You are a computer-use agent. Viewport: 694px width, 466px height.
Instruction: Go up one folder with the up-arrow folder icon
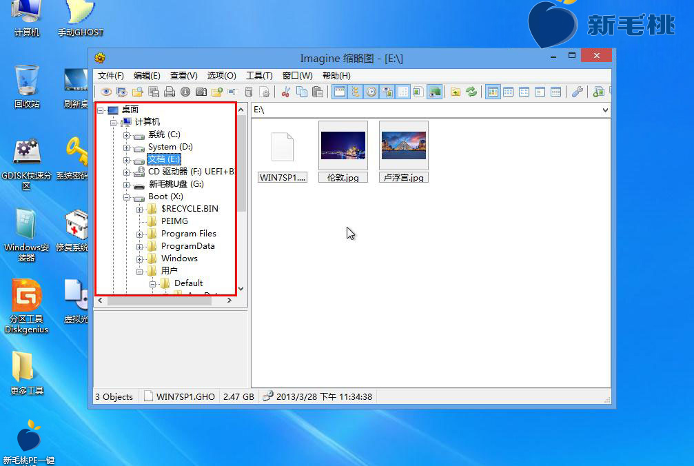[456, 92]
